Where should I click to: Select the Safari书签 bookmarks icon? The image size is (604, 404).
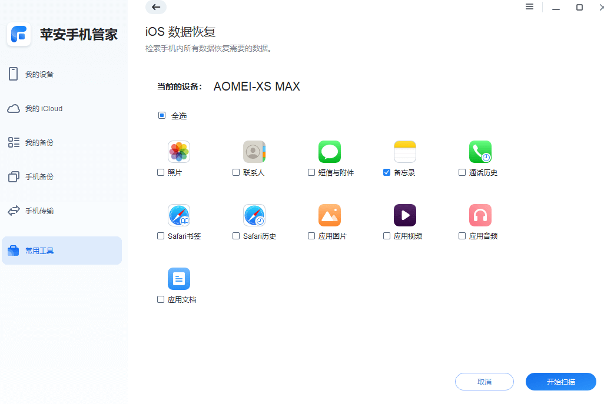coord(179,215)
